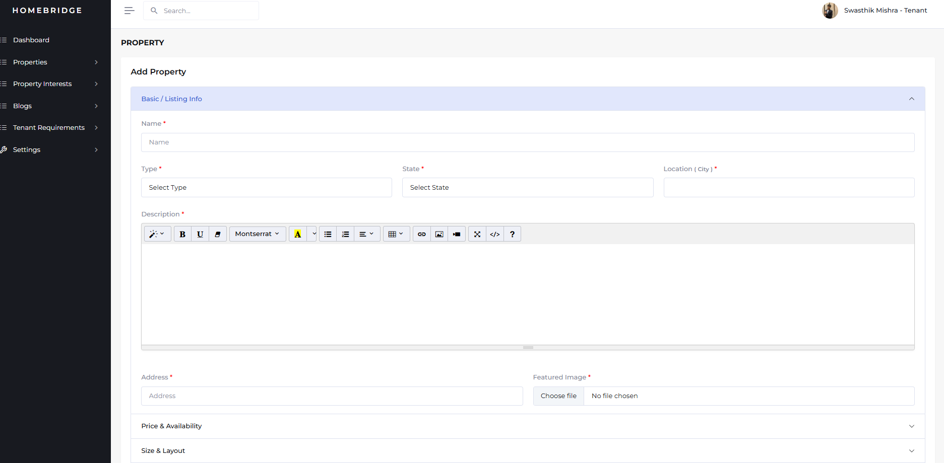The height and width of the screenshot is (463, 944).
Task: Insert a picture in the description
Action: click(x=439, y=234)
